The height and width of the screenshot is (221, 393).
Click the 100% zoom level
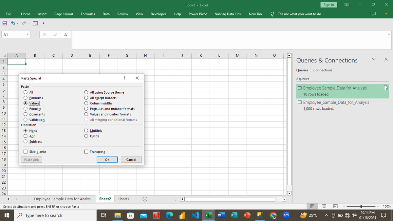(386, 206)
